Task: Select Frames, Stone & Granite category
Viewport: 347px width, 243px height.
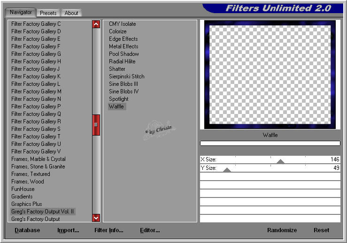Action: pyautogui.click(x=38, y=167)
